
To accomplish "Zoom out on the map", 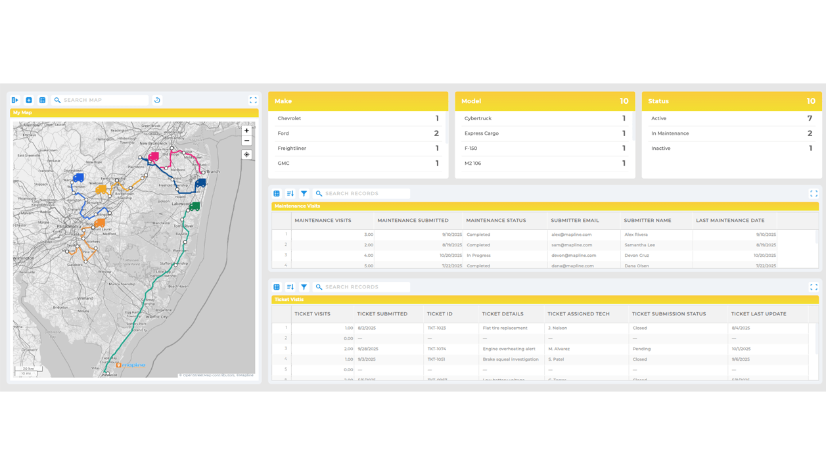I will tap(246, 141).
